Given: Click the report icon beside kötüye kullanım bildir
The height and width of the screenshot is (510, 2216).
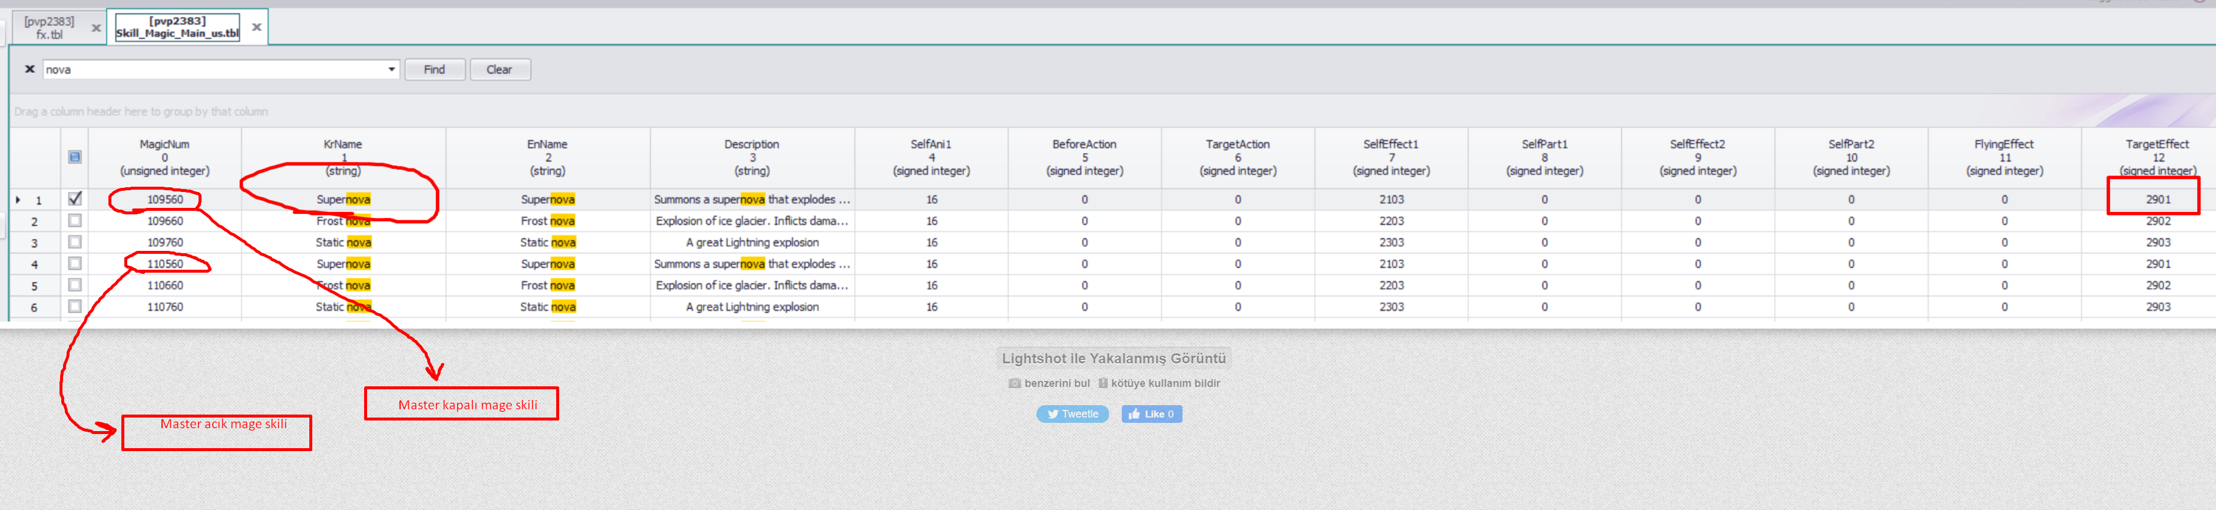Looking at the screenshot, I should (x=1102, y=383).
